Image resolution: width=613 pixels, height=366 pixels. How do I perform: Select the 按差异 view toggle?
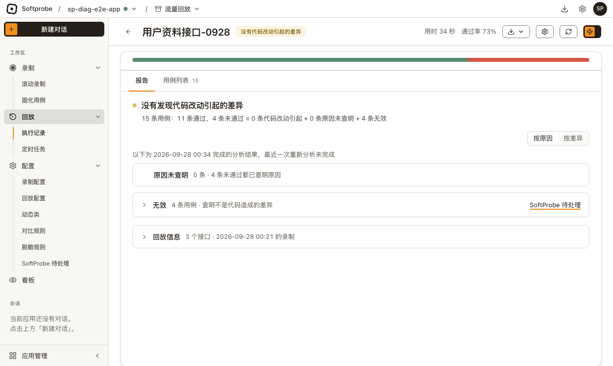[573, 138]
